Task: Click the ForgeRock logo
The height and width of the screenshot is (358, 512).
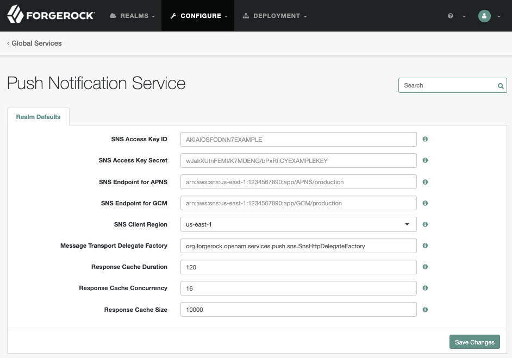Action: 51,15
